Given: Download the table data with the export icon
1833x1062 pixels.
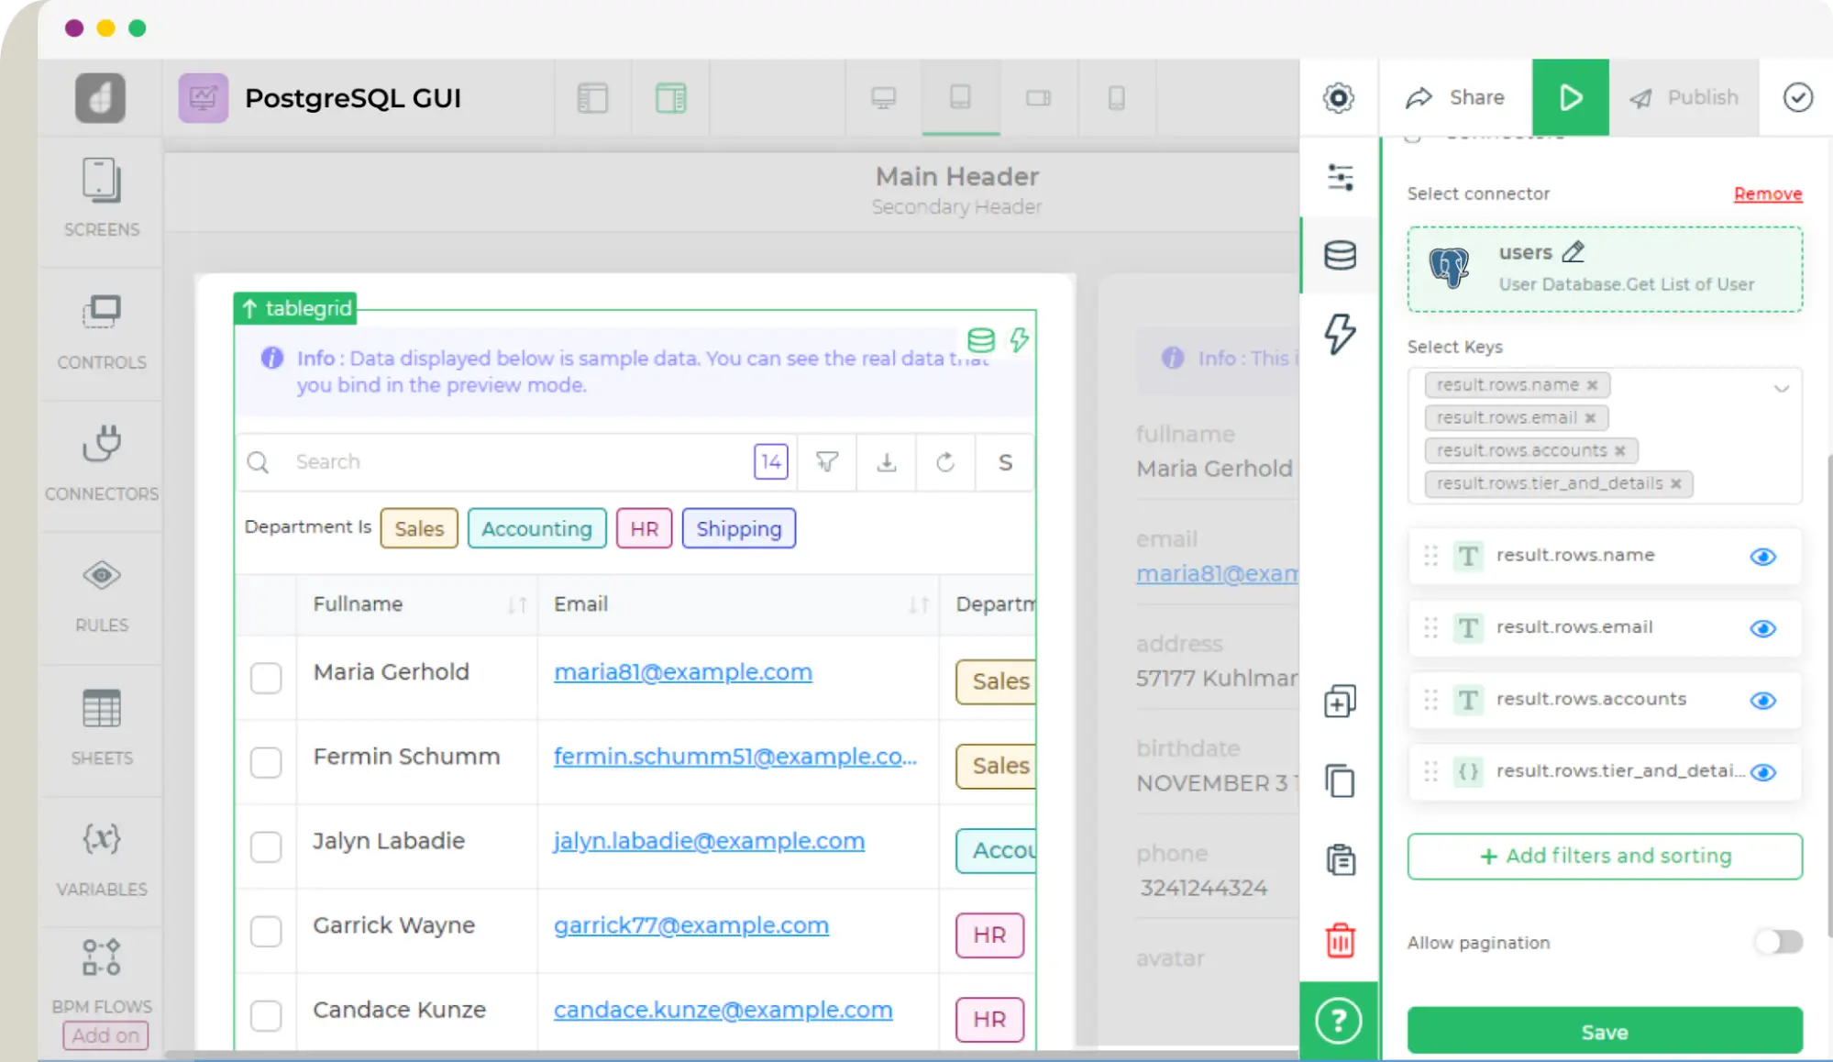Looking at the screenshot, I should pos(886,462).
